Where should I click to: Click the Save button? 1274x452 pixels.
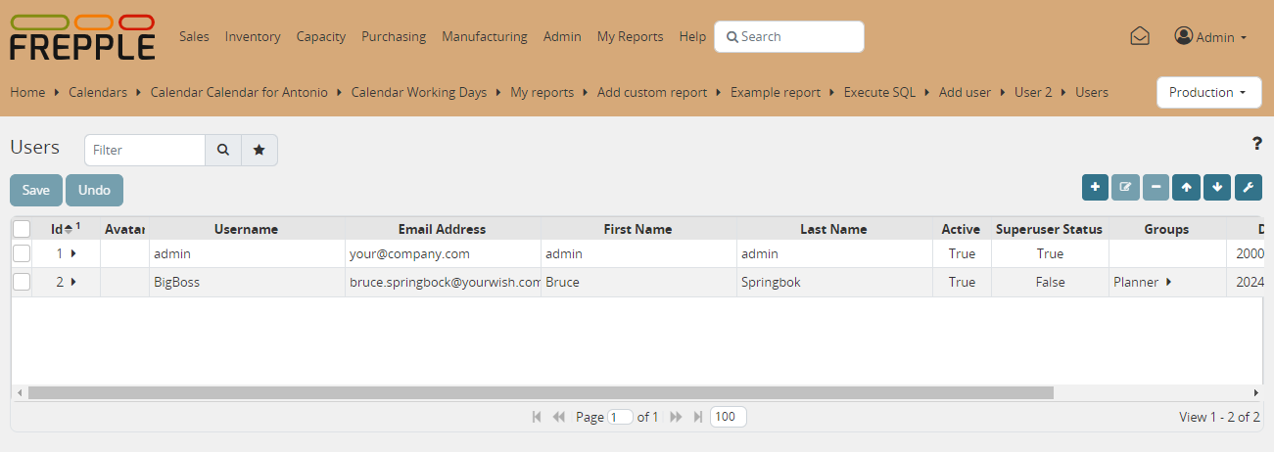(36, 190)
